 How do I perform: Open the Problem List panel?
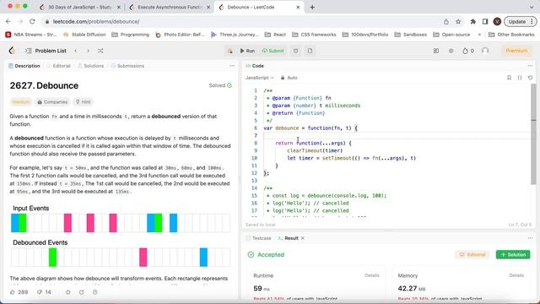(x=46, y=51)
